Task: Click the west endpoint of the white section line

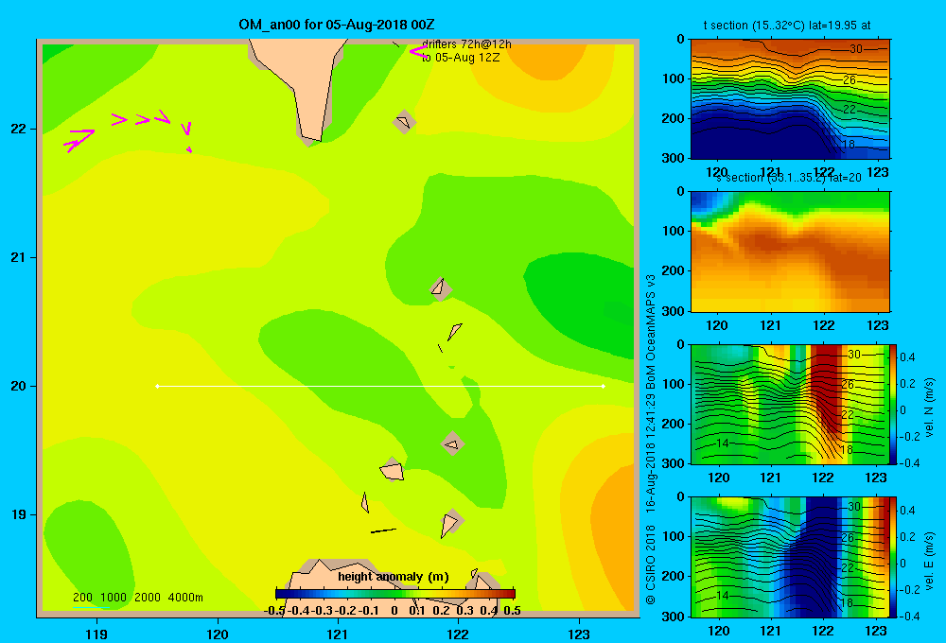Action: (157, 386)
